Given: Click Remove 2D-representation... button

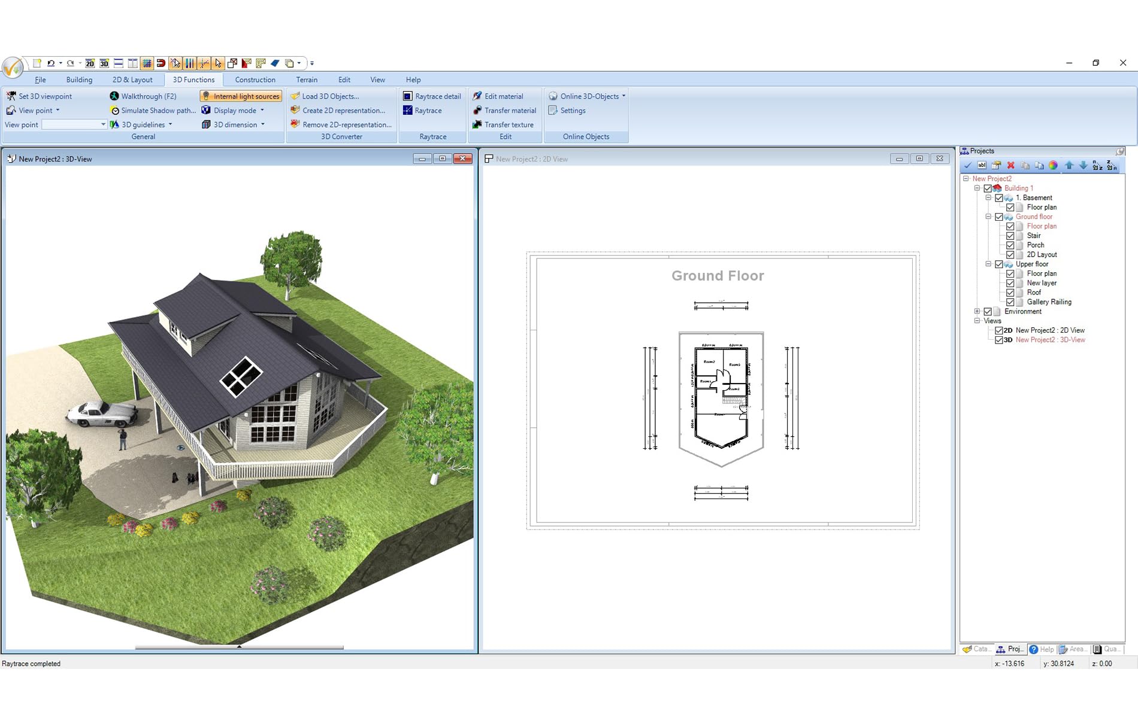Looking at the screenshot, I should (x=341, y=124).
